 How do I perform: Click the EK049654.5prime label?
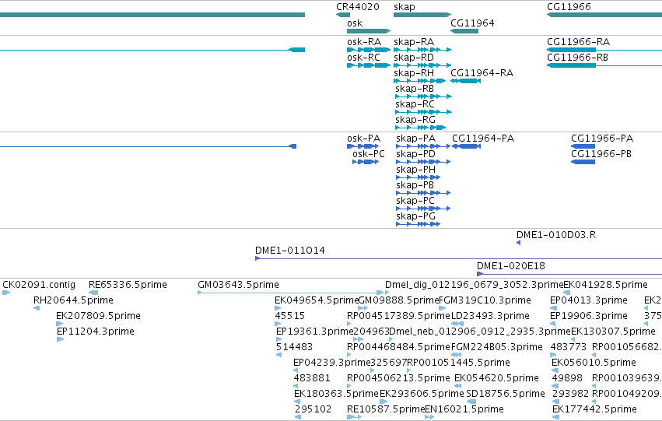[x=317, y=300]
